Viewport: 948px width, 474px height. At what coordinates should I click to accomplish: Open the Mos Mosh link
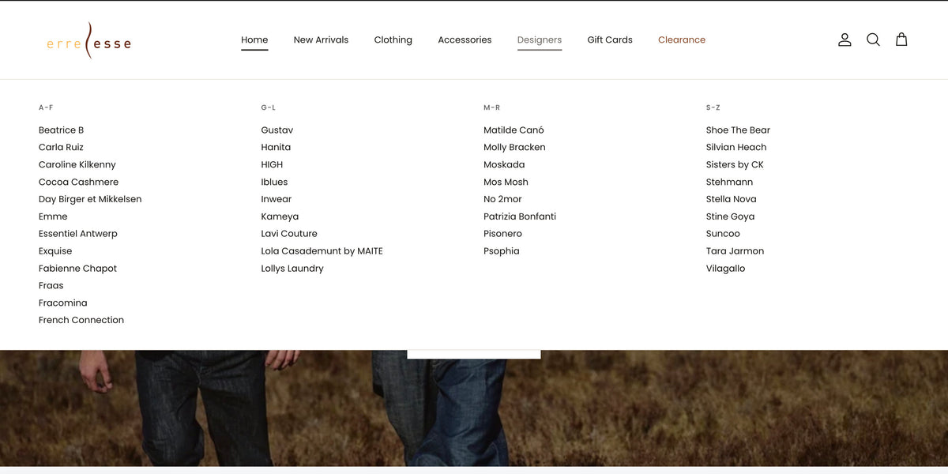click(x=506, y=182)
